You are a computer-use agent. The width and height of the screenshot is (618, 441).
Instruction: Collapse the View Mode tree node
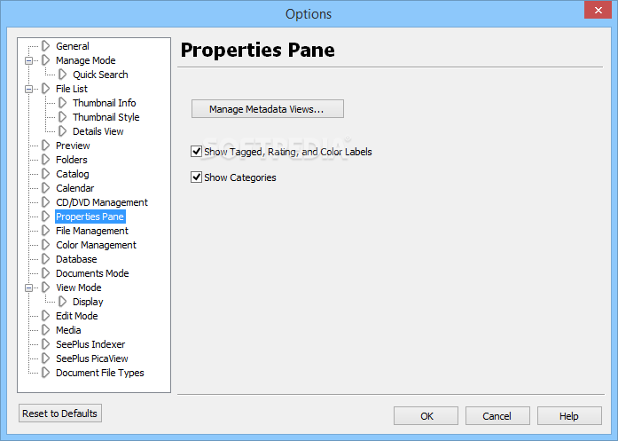pyautogui.click(x=28, y=288)
